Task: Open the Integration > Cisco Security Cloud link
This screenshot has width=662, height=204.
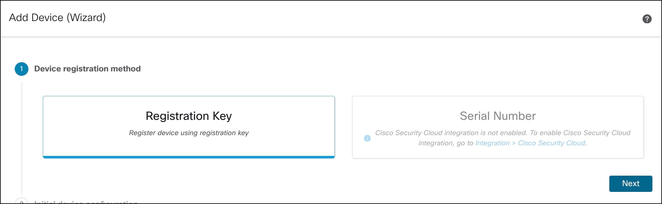Action: 530,143
